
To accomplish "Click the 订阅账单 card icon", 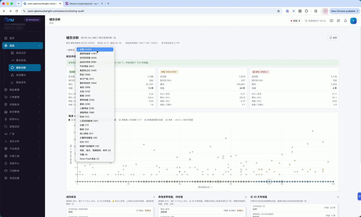I will coord(6,171).
